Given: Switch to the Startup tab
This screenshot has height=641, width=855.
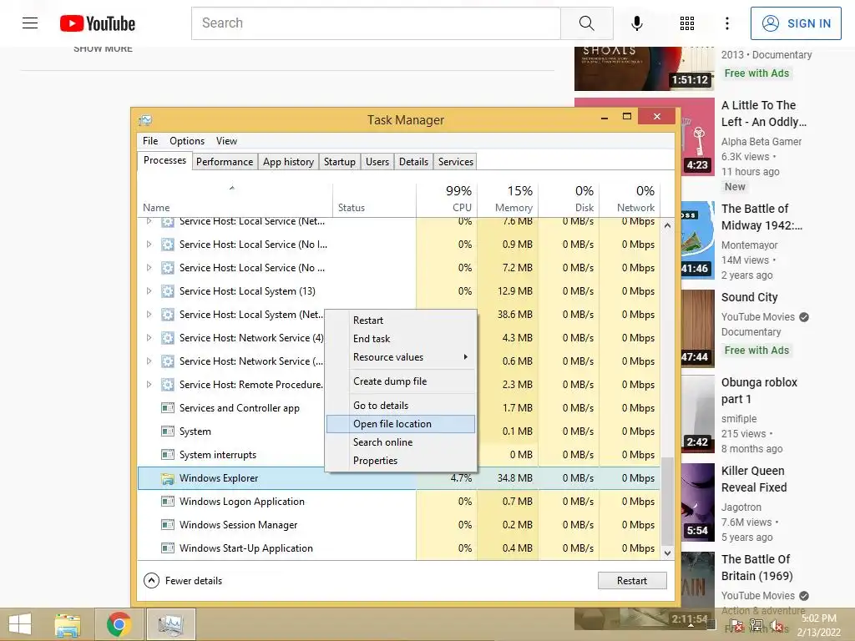Looking at the screenshot, I should coord(339,162).
